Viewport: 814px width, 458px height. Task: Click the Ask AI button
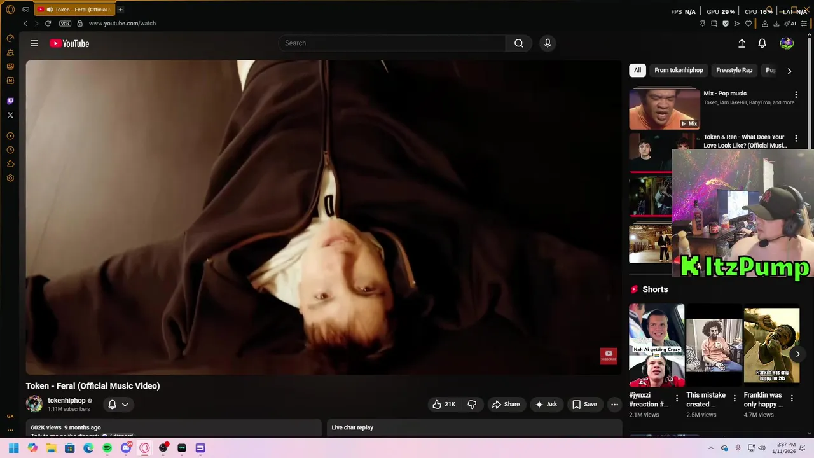(546, 405)
